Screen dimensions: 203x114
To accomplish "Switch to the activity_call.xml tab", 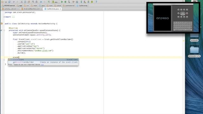I will click(x=10, y=9).
